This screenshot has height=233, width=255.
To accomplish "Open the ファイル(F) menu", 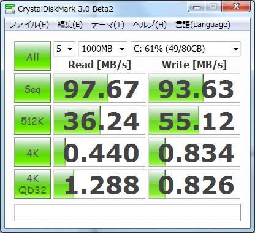I will tap(29, 25).
